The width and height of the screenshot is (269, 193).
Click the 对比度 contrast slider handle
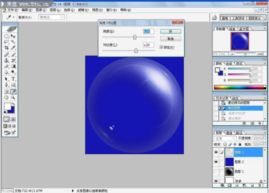click(x=136, y=50)
